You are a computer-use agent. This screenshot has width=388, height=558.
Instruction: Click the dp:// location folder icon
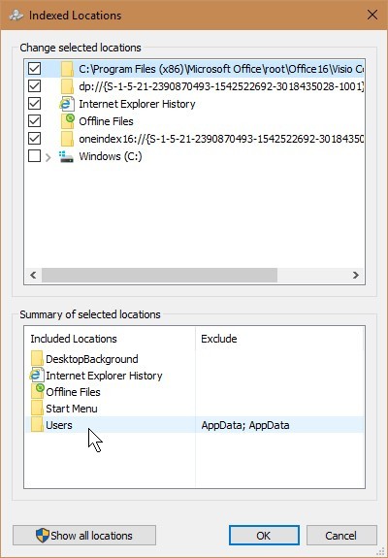(67, 86)
